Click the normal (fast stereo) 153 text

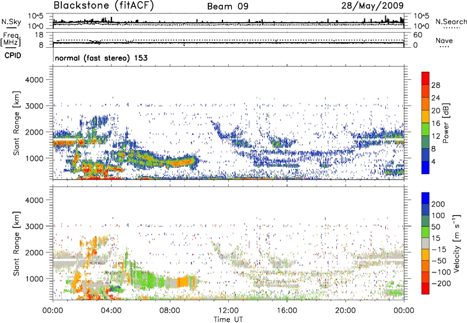tap(101, 58)
